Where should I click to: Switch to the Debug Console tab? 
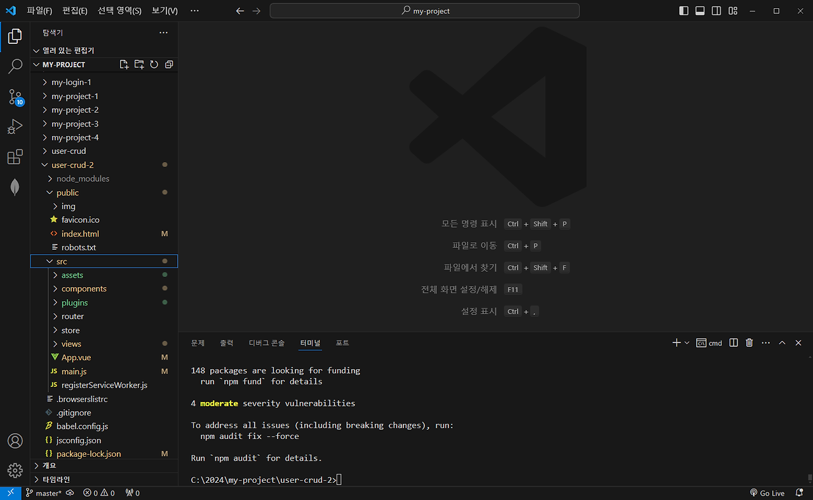[x=267, y=342]
